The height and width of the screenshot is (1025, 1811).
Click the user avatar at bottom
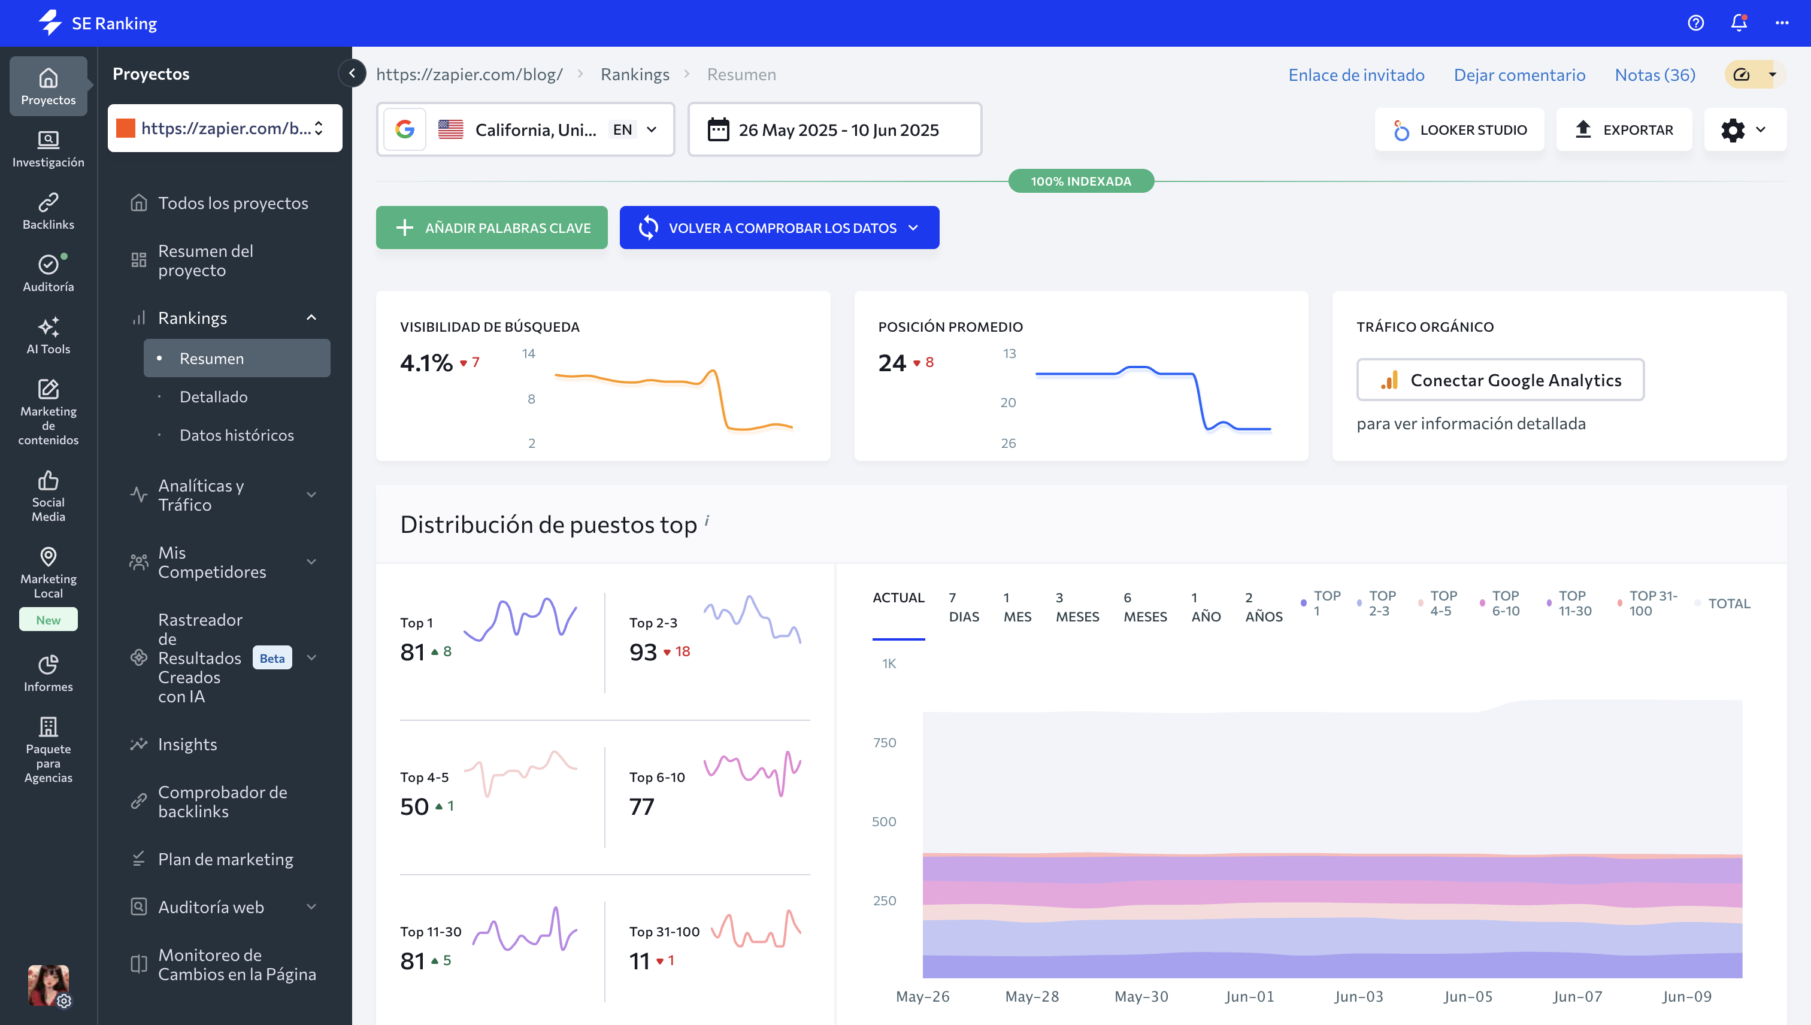point(48,984)
